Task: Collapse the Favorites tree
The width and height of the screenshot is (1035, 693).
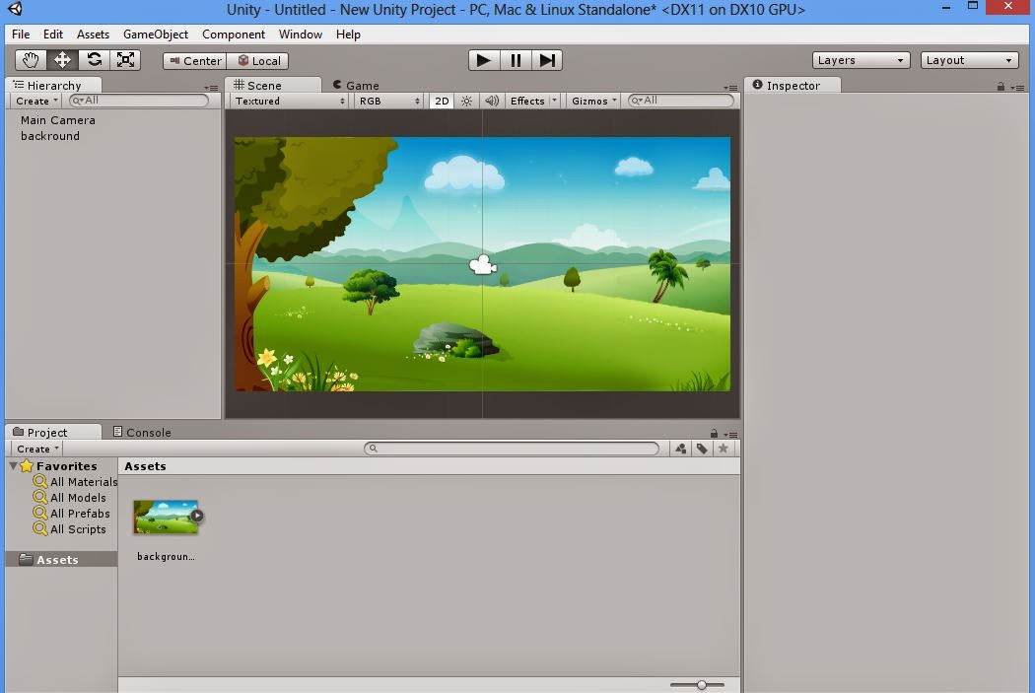Action: coord(13,466)
